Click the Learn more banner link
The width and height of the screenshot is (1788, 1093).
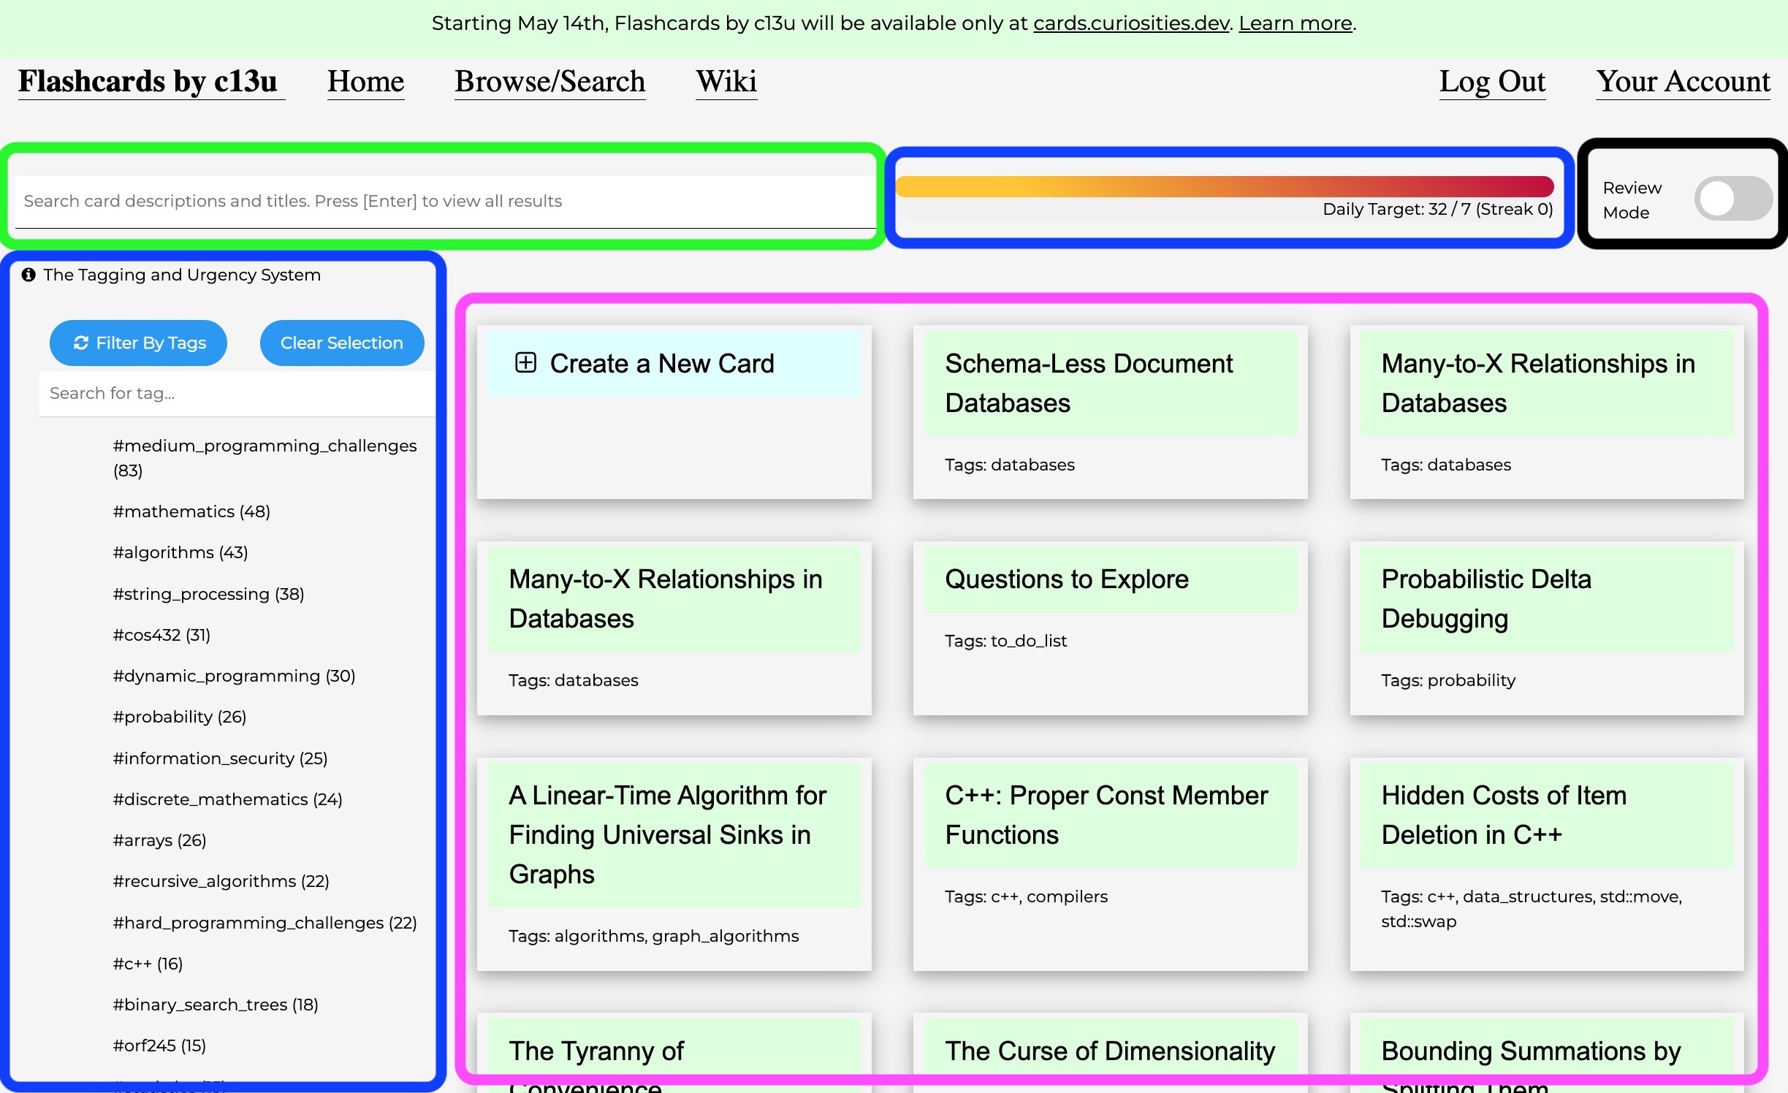pyautogui.click(x=1296, y=23)
